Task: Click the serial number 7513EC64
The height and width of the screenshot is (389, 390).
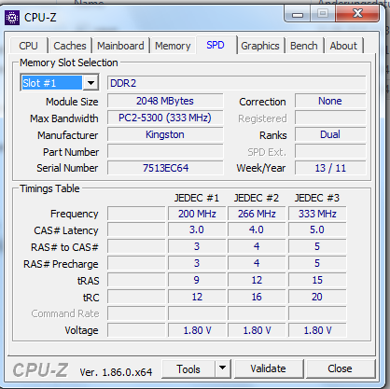Action: [165, 168]
